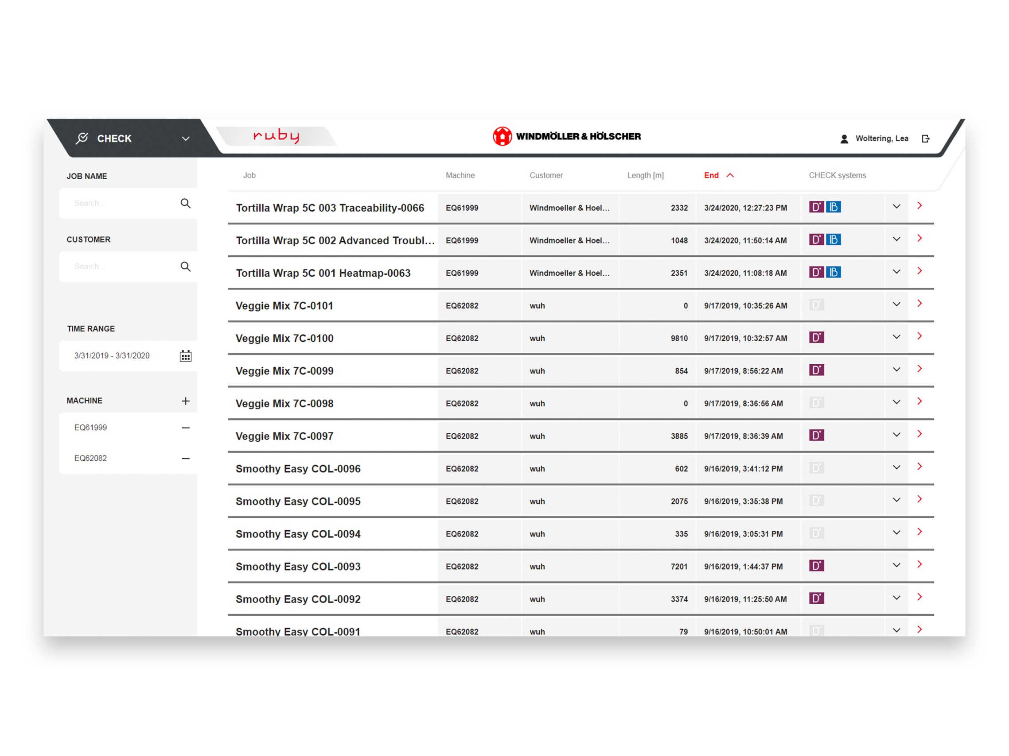The image size is (1009, 756).
Task: Sort table by Length [m] column
Action: [x=645, y=175]
